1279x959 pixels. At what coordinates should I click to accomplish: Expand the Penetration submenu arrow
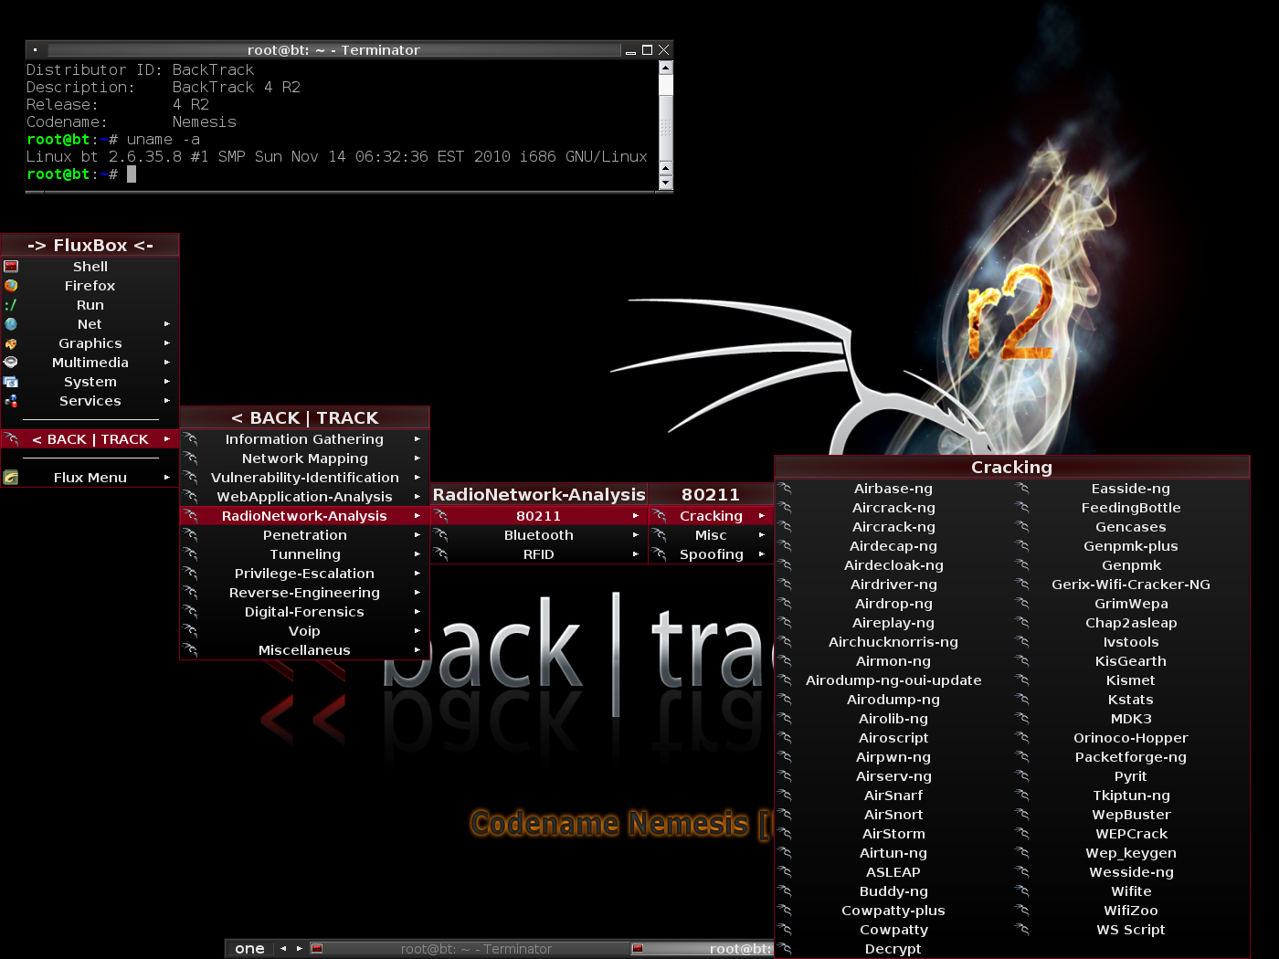[x=418, y=534]
